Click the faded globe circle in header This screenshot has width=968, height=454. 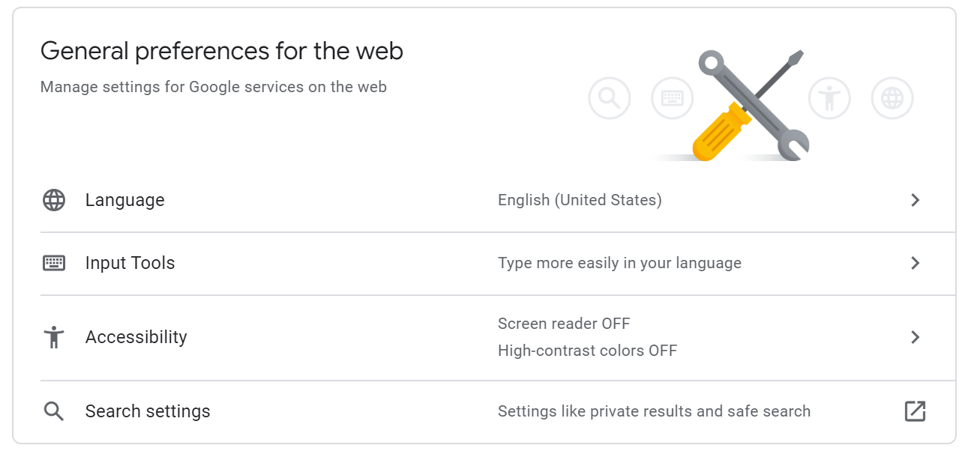click(x=892, y=98)
